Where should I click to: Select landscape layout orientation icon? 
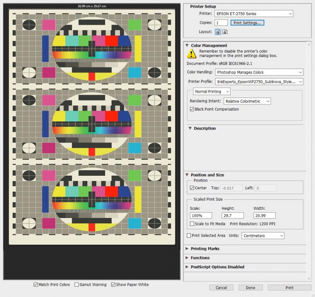[225, 32]
